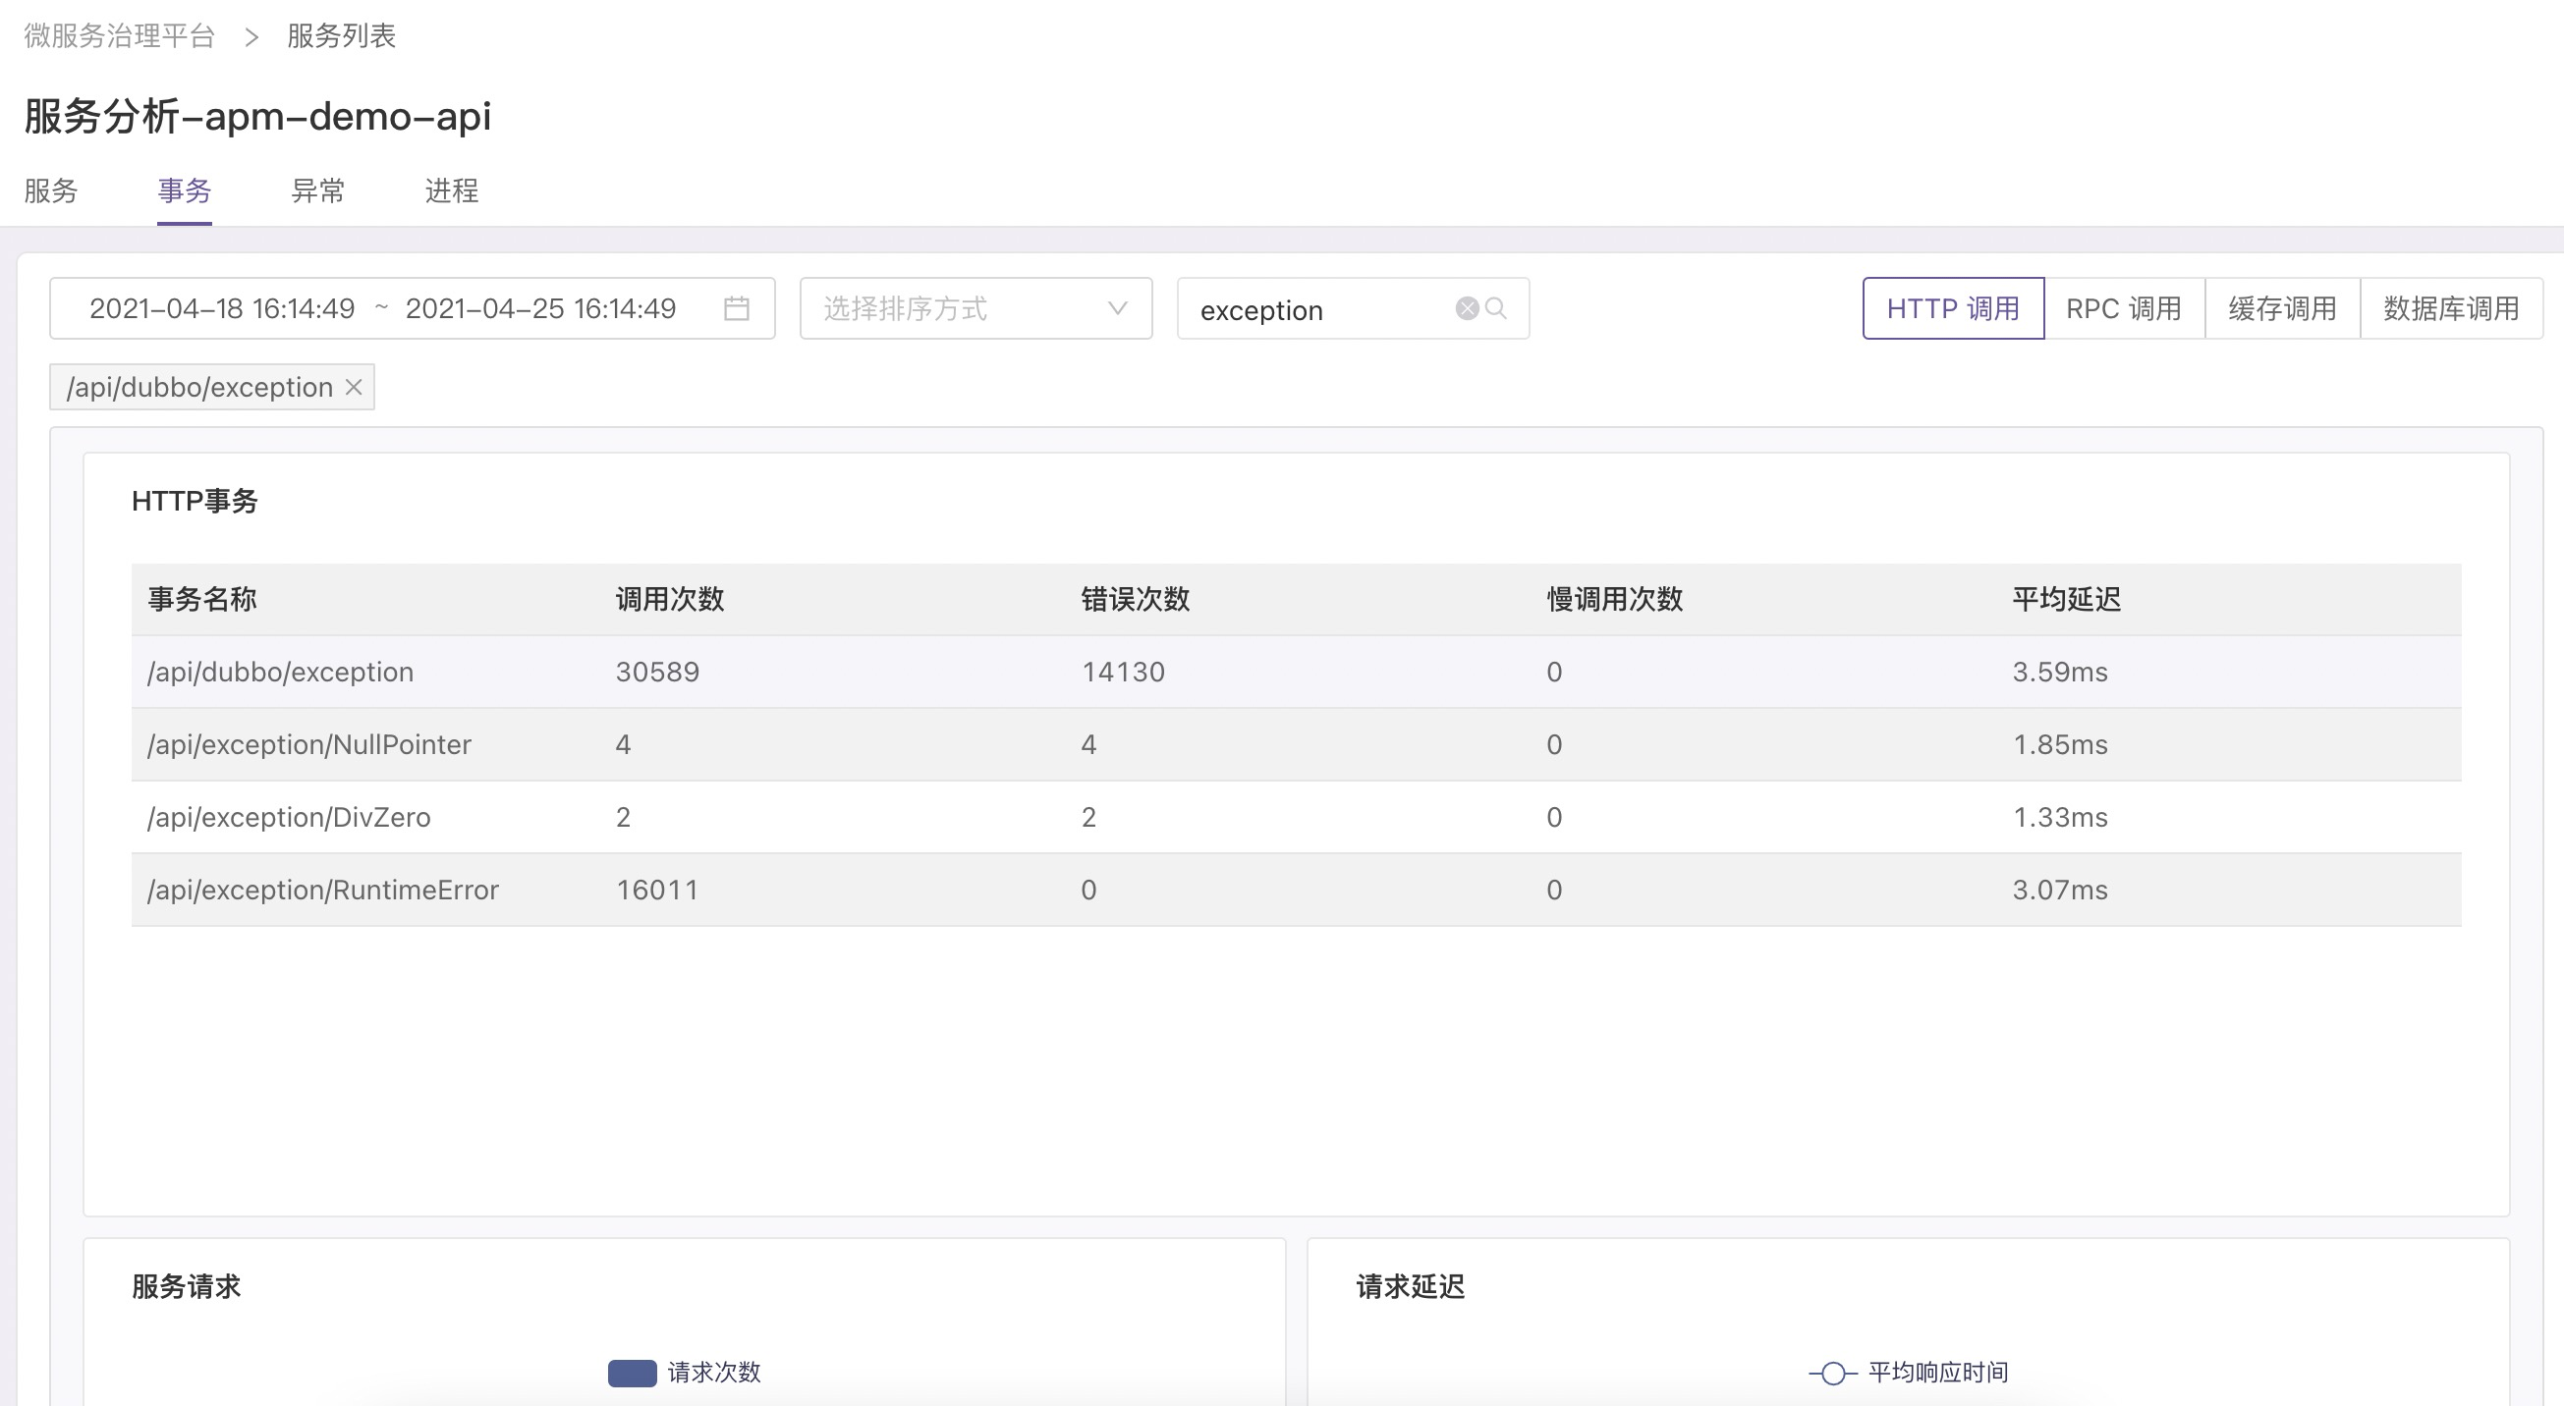Click the start date 2021-04-18 field

(x=222, y=308)
